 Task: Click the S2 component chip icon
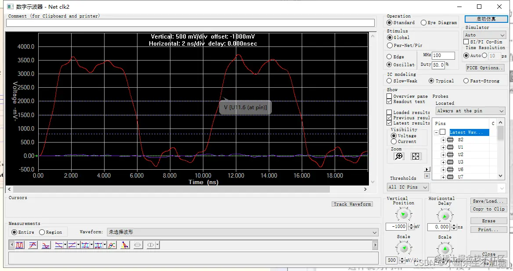pyautogui.click(x=450, y=140)
